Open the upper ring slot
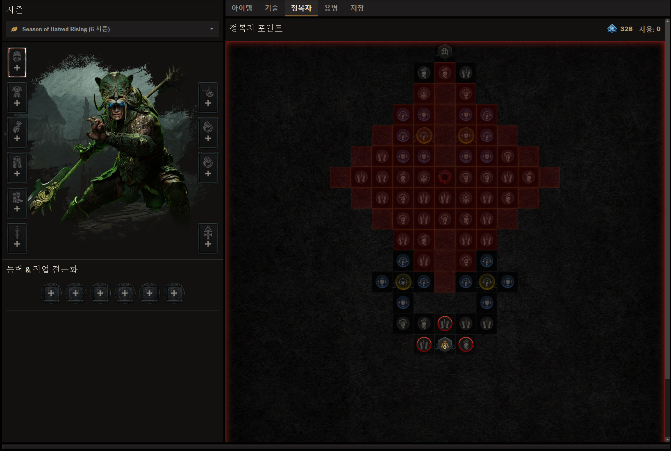Screen dimensions: 671x451 pyautogui.click(x=208, y=133)
